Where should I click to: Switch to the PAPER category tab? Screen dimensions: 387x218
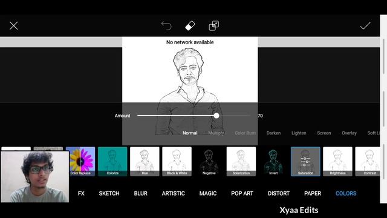[x=313, y=194]
